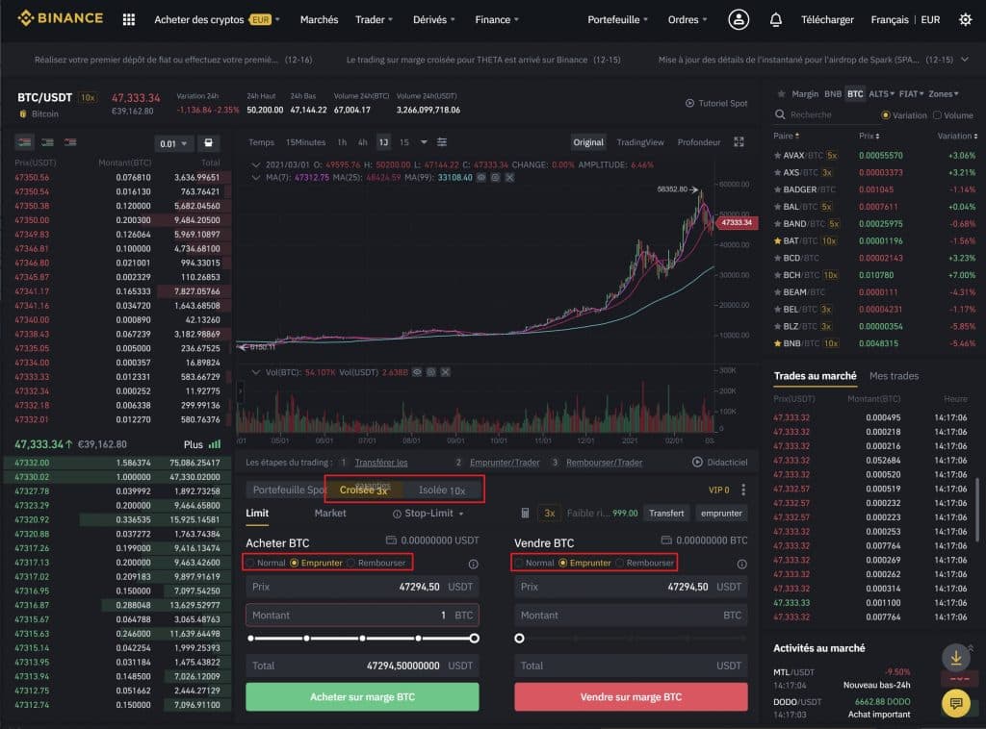Open the apps grid next to the Binance logo

click(128, 19)
